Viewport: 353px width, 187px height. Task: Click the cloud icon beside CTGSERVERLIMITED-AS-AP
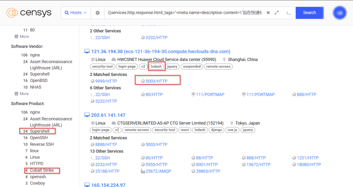pos(114,123)
